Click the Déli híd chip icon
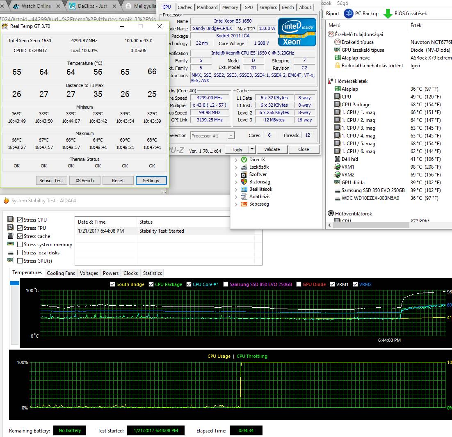452x437 pixels. click(x=337, y=159)
